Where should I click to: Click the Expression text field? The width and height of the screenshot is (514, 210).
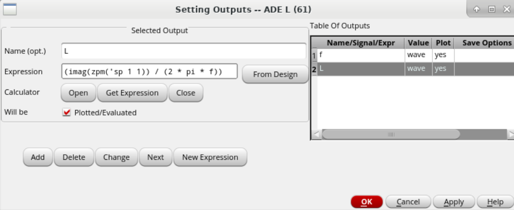(149, 72)
